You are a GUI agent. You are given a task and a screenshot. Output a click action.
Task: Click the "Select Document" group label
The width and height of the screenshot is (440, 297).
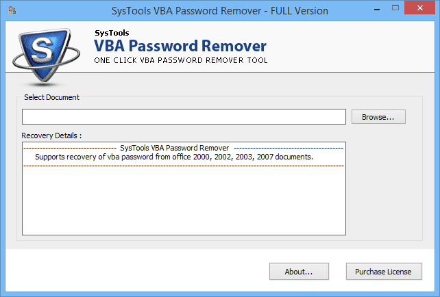[51, 97]
